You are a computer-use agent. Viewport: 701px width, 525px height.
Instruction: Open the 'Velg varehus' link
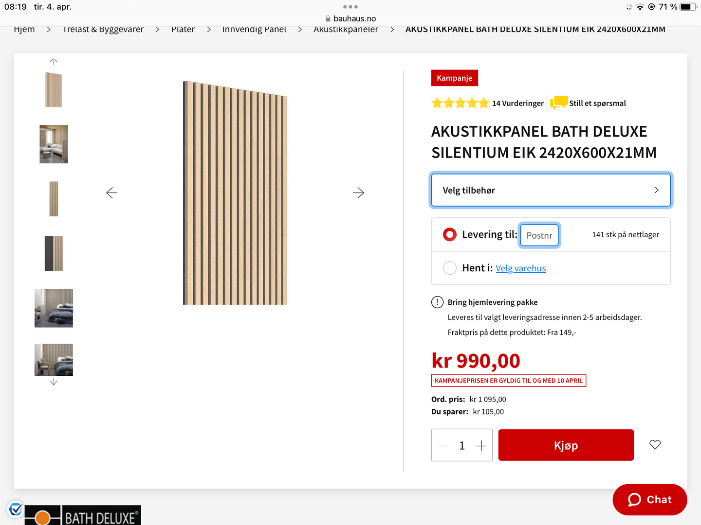[x=521, y=268]
